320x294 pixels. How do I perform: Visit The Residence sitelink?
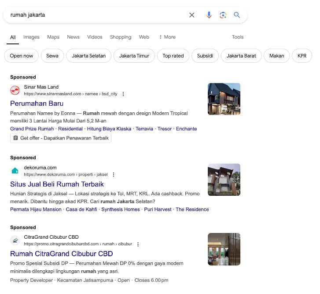pyautogui.click(x=192, y=209)
